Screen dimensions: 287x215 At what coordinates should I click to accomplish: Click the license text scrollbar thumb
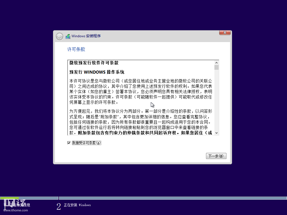pyautogui.click(x=216, y=67)
